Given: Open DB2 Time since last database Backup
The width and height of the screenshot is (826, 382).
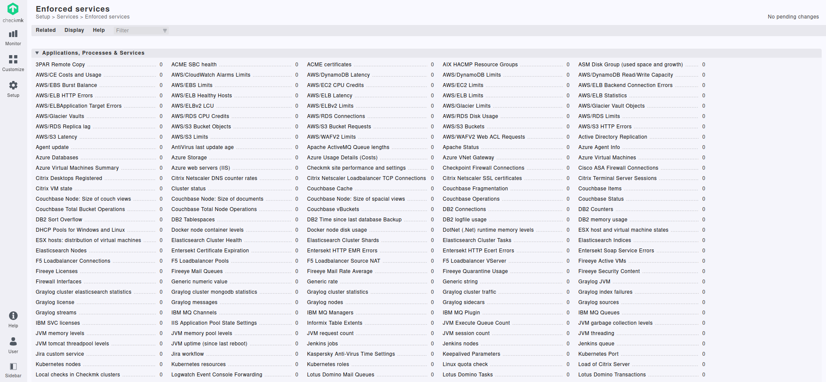Looking at the screenshot, I should [x=354, y=220].
